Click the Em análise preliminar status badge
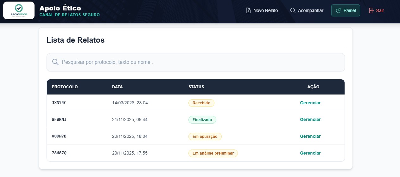 tap(213, 153)
